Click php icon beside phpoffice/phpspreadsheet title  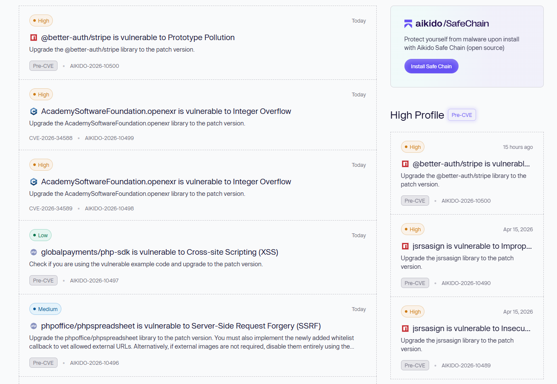pos(34,326)
